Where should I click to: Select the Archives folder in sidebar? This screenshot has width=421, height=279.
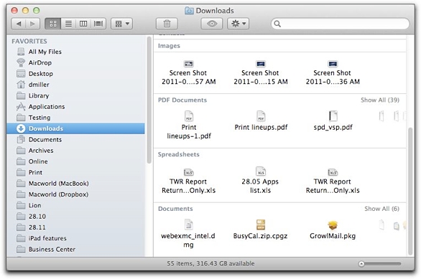pos(75,151)
